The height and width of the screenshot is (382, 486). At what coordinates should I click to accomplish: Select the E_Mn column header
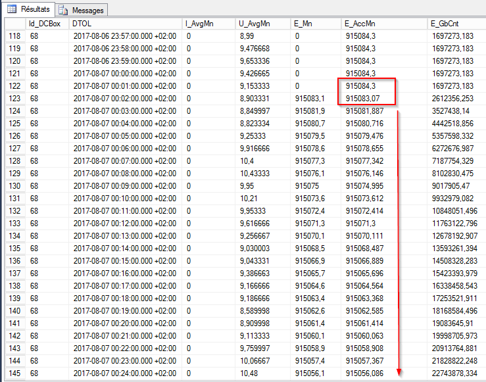[x=316, y=24]
